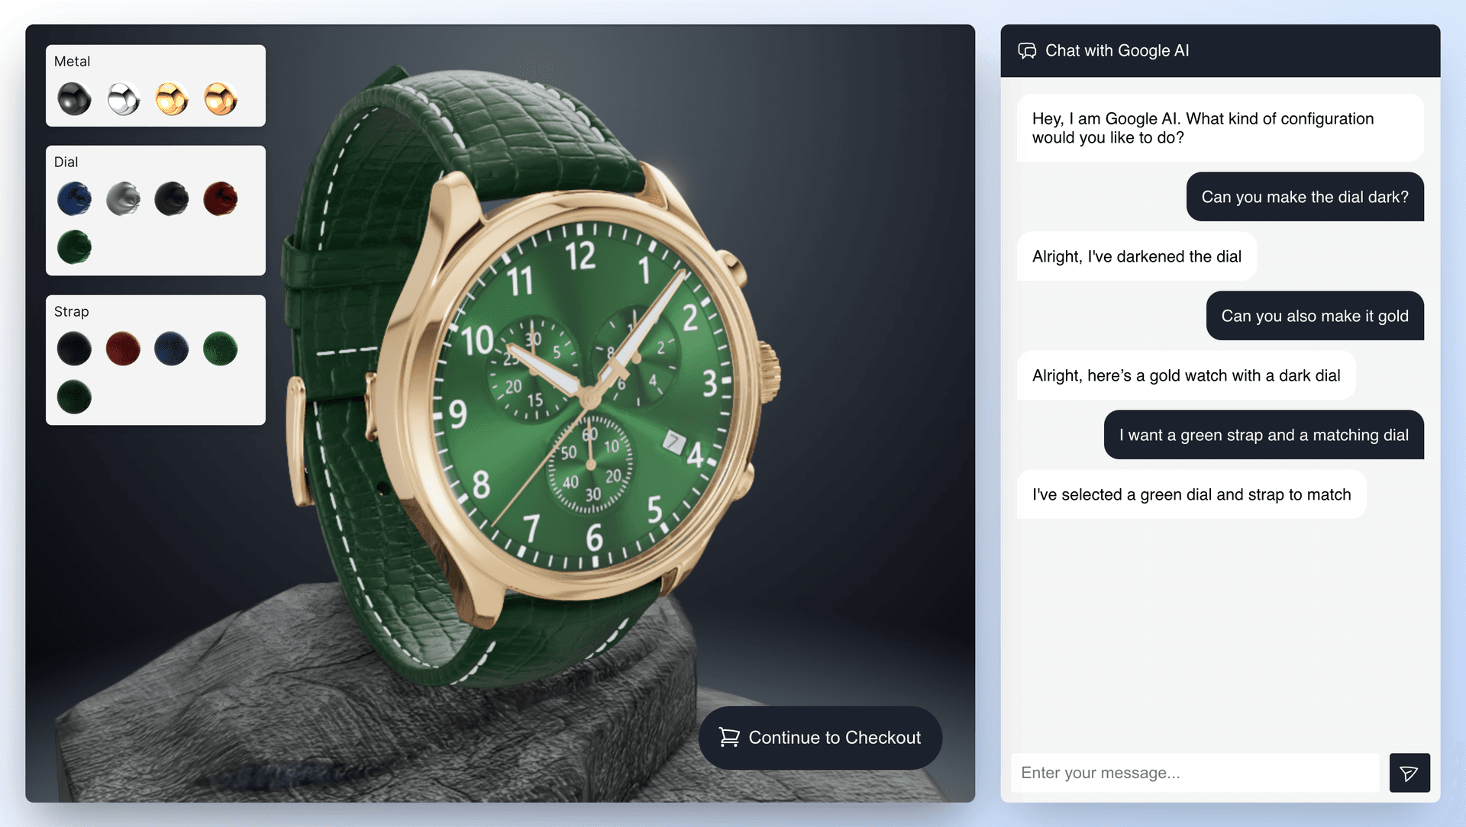The image size is (1466, 827).
Task: Click the shopping cart icon
Action: pos(729,738)
